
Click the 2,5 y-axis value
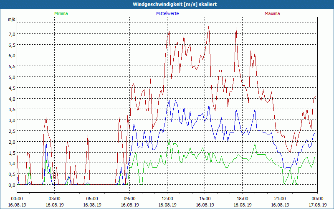click(12, 131)
